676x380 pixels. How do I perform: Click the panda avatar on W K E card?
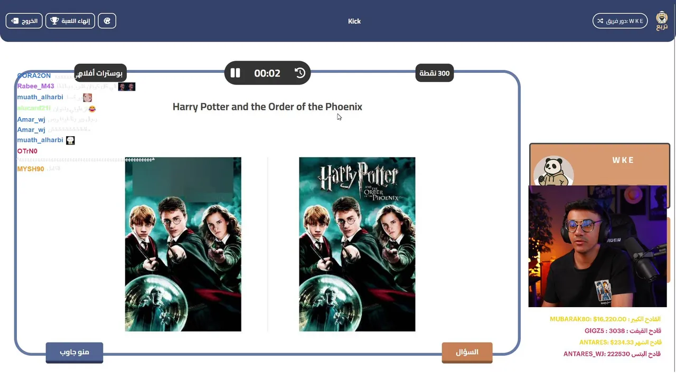553,172
